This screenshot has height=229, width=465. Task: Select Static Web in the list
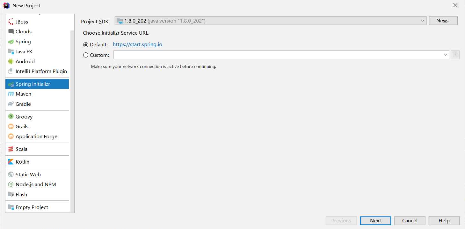pos(37,174)
